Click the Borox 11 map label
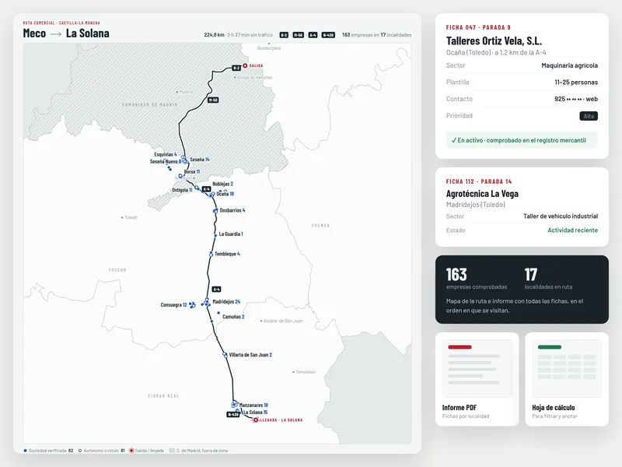The height and width of the screenshot is (467, 622). coord(192,172)
